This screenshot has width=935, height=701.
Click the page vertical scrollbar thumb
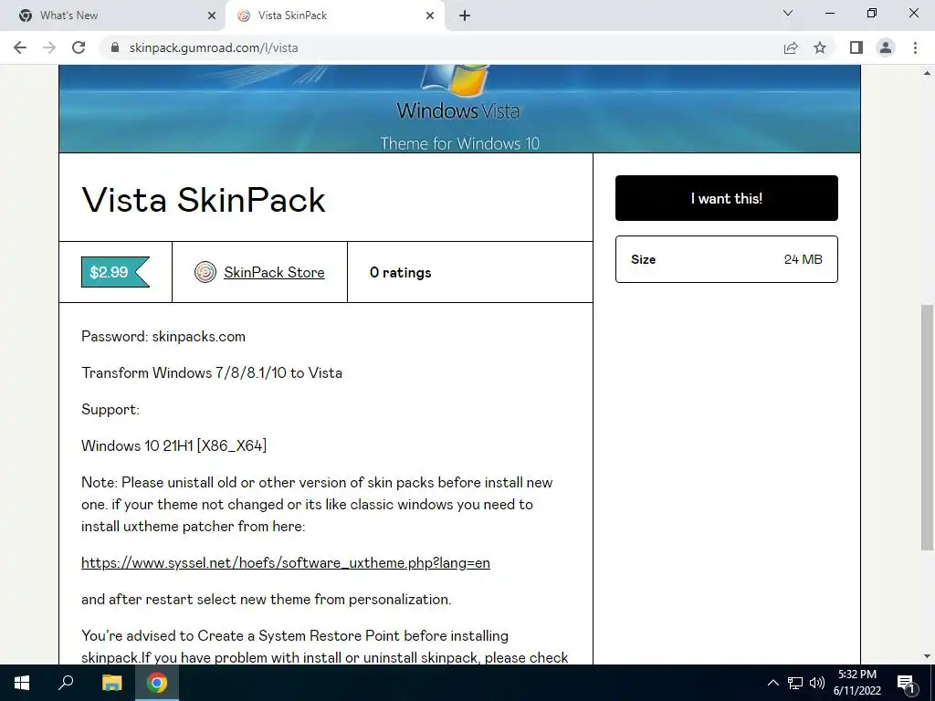coord(928,427)
